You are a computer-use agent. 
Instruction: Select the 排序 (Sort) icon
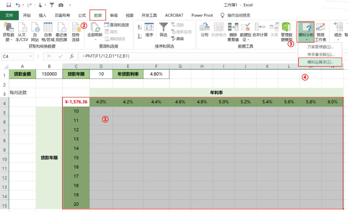pyautogui.click(x=149, y=31)
